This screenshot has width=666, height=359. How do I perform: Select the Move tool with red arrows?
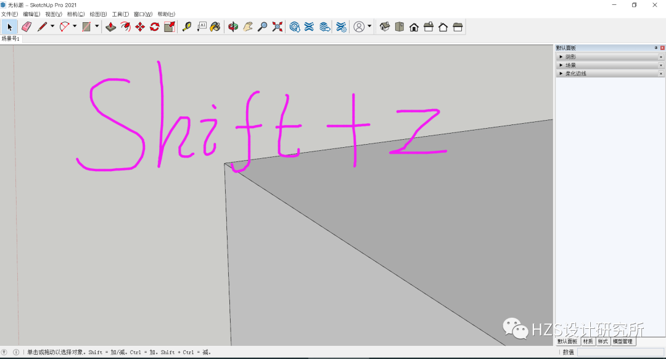(140, 27)
